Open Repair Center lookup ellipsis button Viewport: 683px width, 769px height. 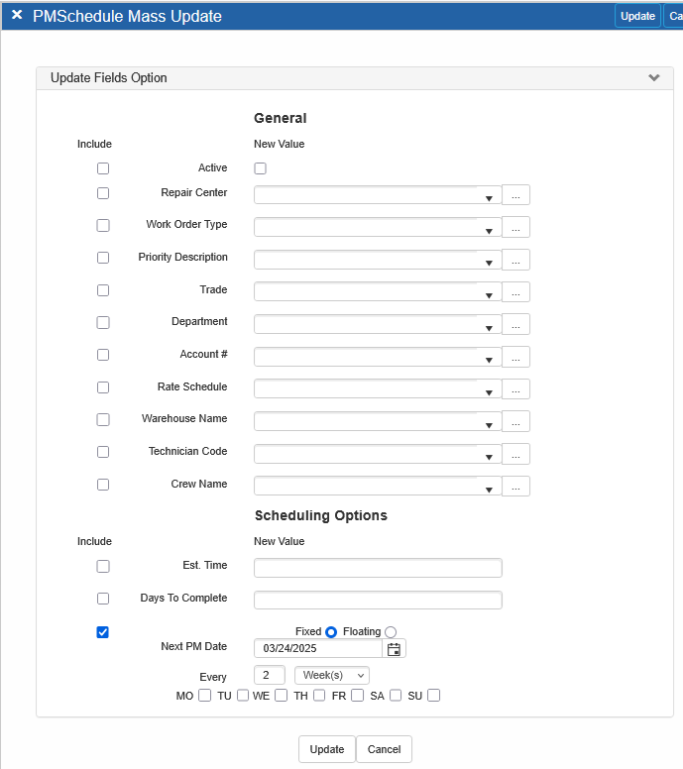point(515,194)
